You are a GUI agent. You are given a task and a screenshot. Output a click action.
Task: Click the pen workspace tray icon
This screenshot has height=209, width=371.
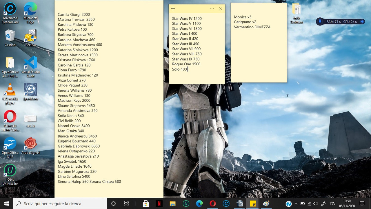tap(323, 204)
